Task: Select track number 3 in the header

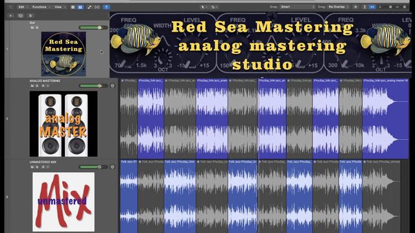Action: 7,197
